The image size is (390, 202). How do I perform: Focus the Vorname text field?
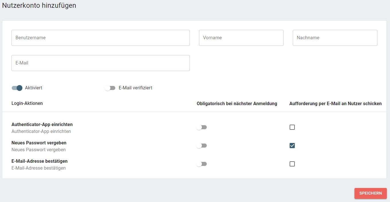click(x=241, y=38)
